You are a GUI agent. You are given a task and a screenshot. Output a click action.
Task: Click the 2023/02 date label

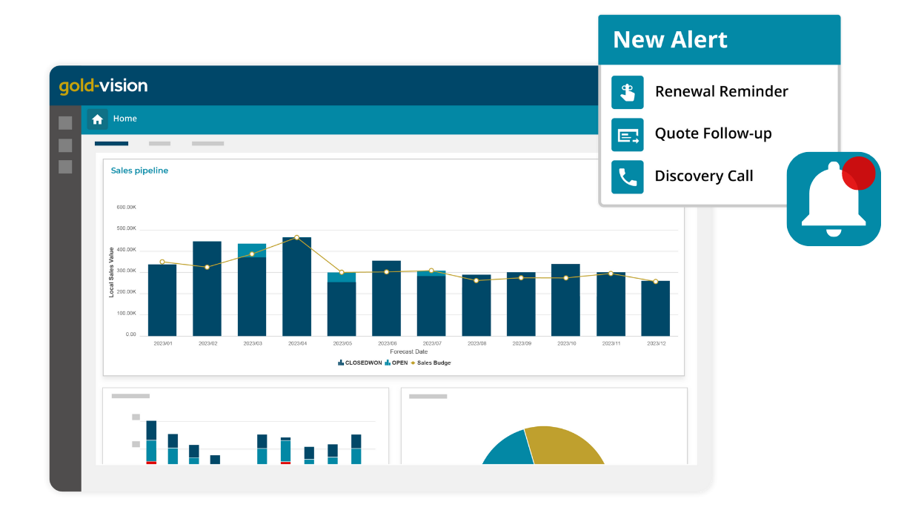coord(207,343)
